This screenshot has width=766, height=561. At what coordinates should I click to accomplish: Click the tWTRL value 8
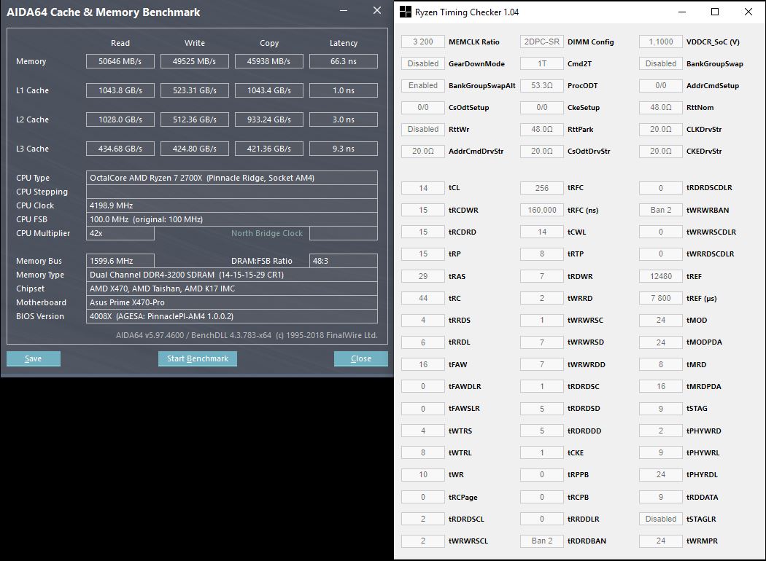pyautogui.click(x=423, y=452)
